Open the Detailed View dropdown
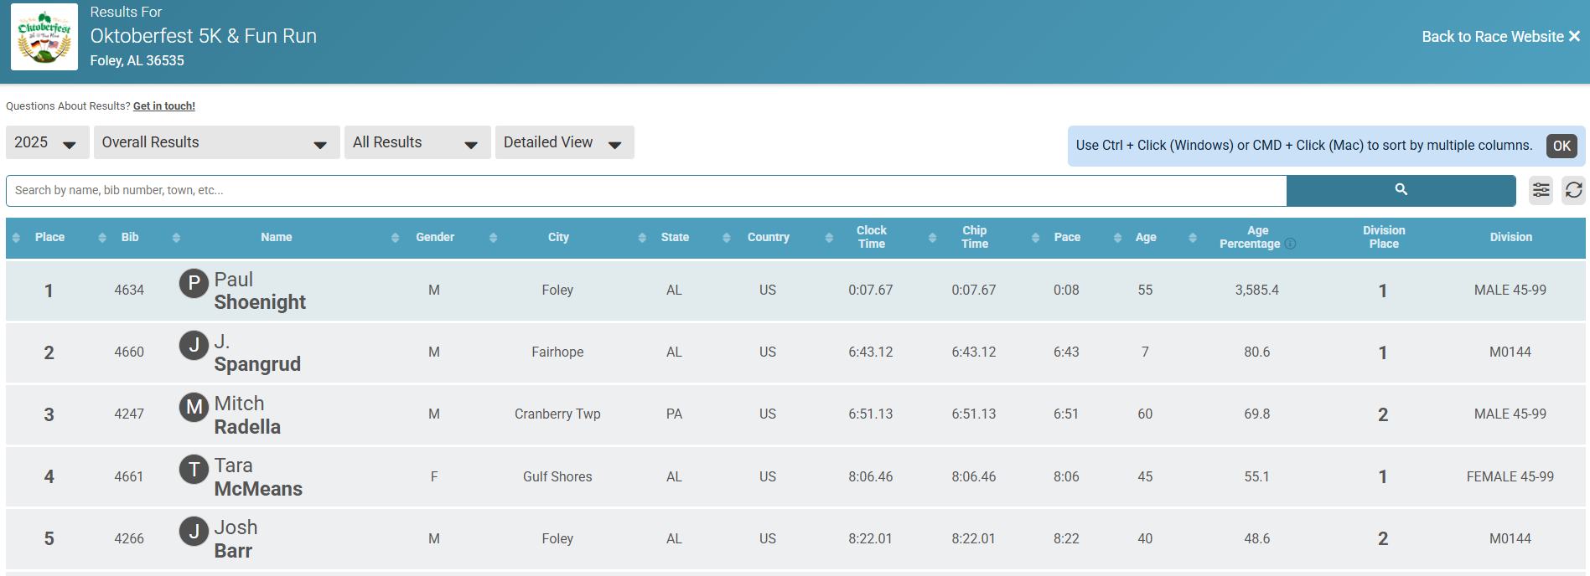 point(564,142)
